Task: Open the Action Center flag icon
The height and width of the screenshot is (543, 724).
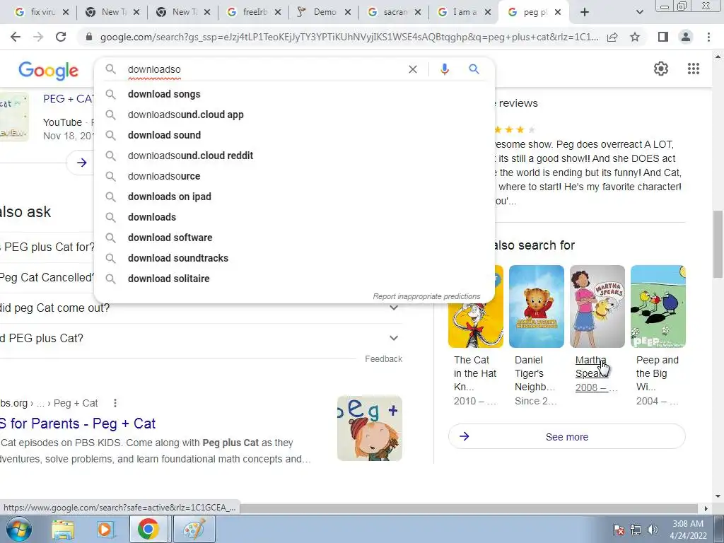Action: pyautogui.click(x=618, y=530)
